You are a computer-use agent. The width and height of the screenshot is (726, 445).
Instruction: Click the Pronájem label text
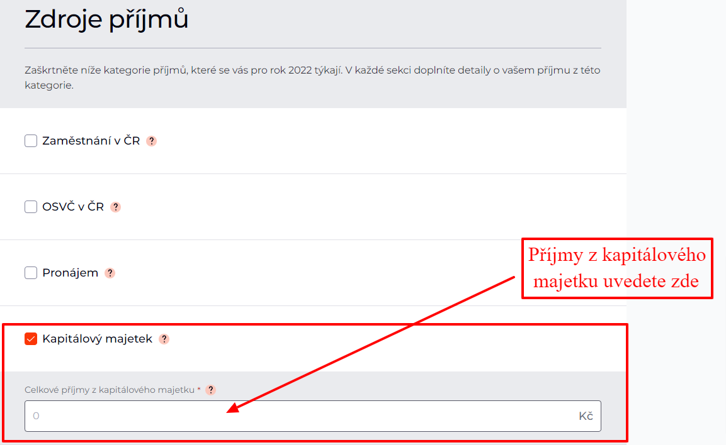point(70,273)
